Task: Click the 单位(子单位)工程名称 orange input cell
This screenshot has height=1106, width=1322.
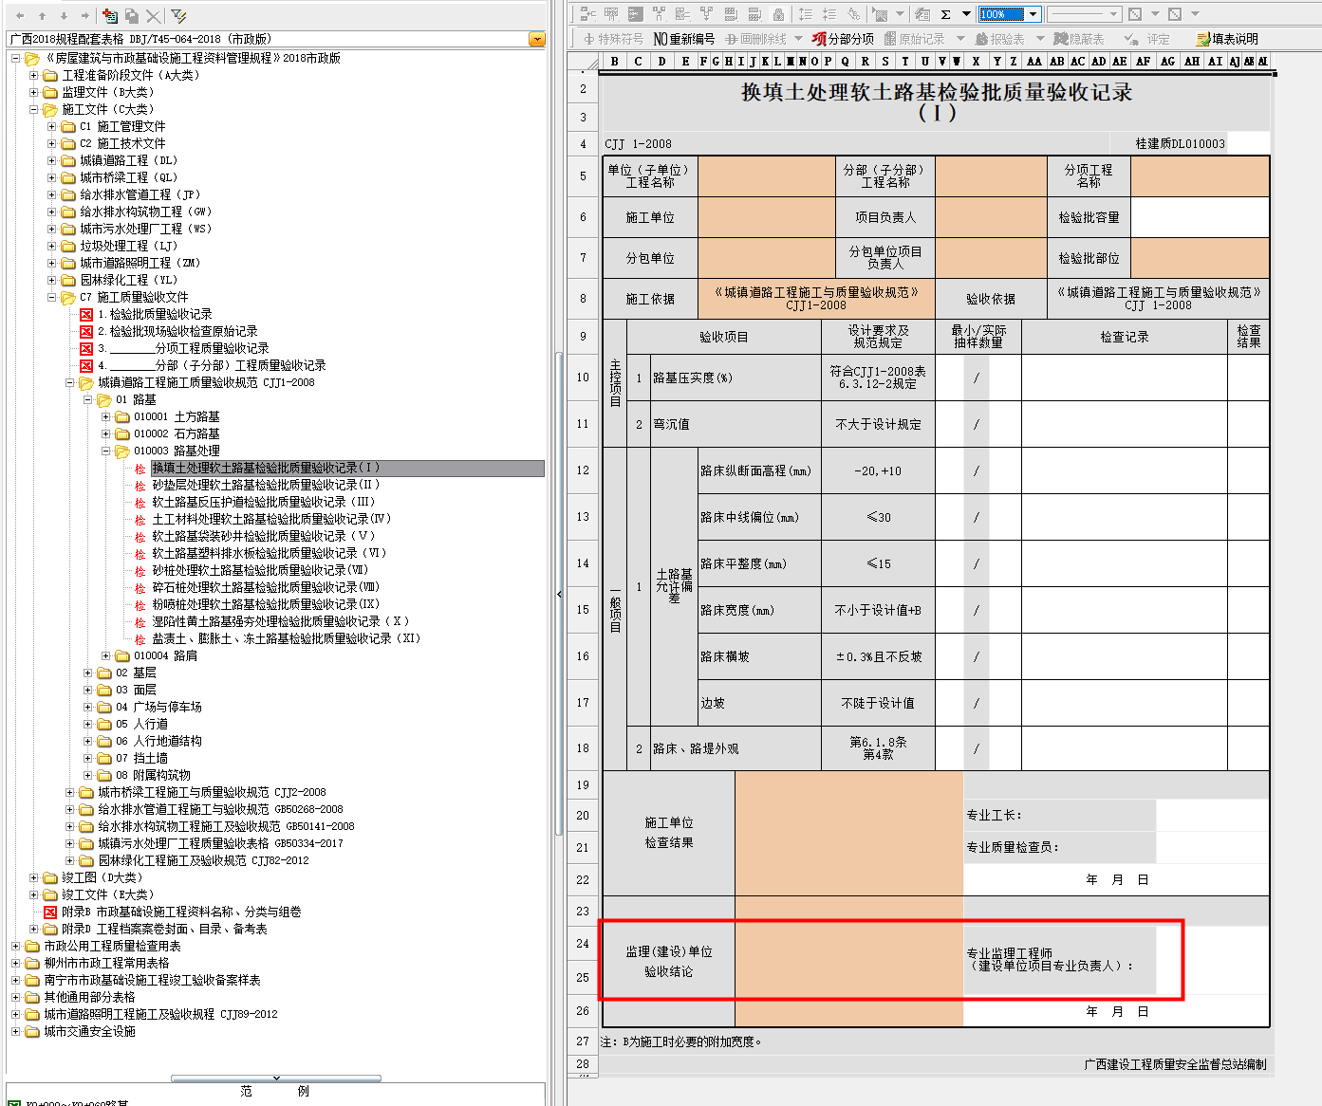Action: coord(767,176)
